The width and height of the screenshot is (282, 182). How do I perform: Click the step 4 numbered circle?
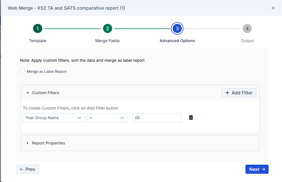pos(247,28)
